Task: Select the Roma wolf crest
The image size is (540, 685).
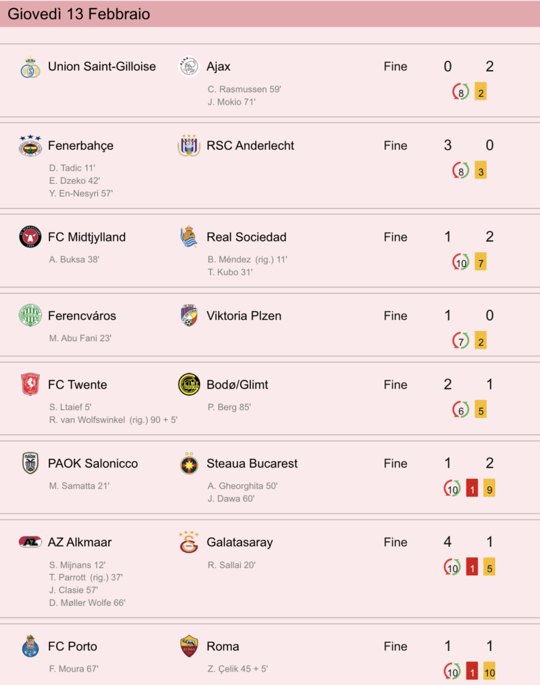Action: (189, 647)
